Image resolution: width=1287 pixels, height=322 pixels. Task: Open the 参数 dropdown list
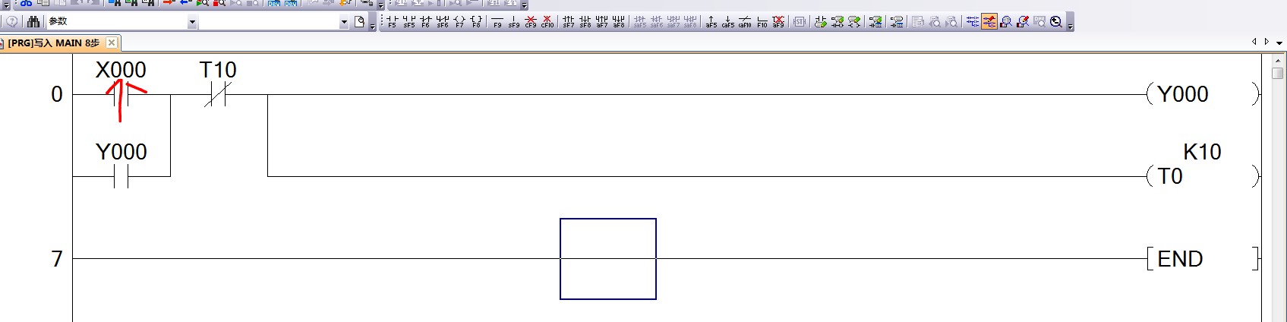coord(192,23)
